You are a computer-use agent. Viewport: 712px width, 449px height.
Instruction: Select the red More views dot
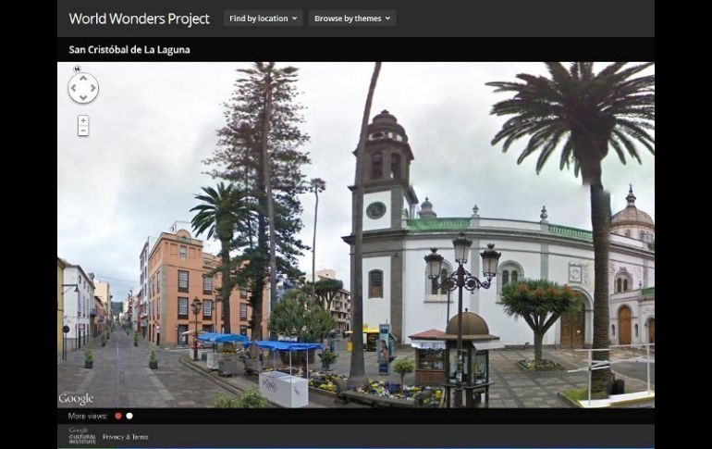coord(118,417)
